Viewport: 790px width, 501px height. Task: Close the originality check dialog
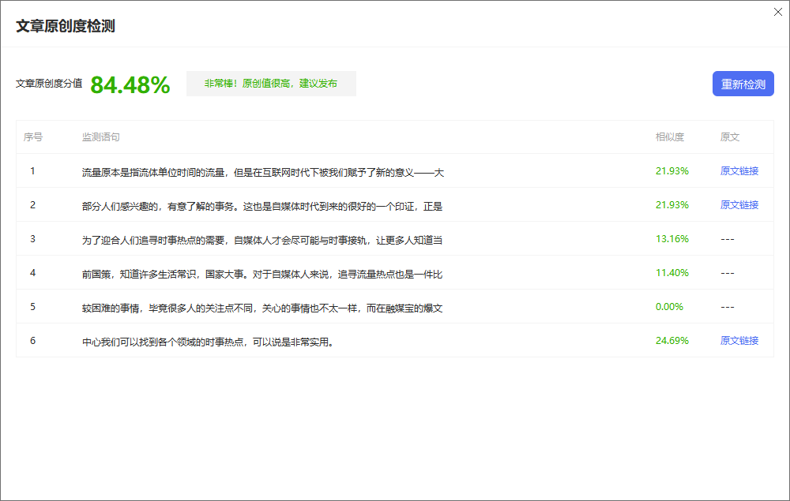coord(777,12)
